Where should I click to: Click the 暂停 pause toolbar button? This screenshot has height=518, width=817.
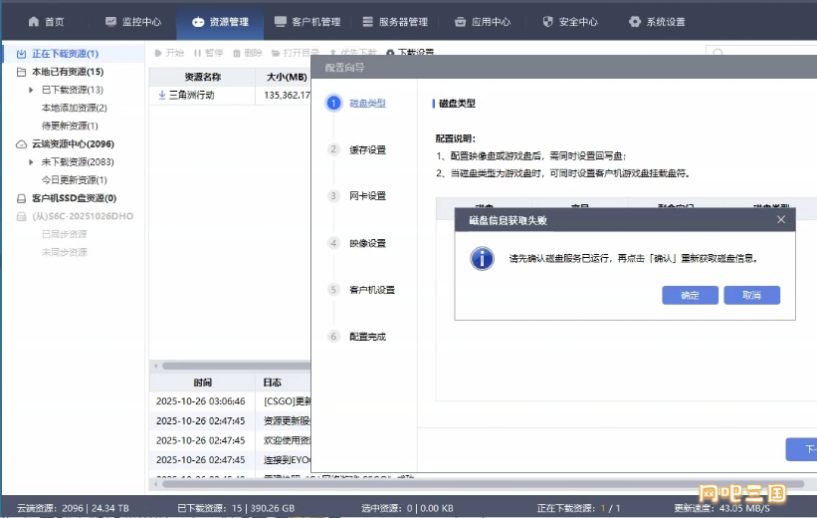[208, 53]
